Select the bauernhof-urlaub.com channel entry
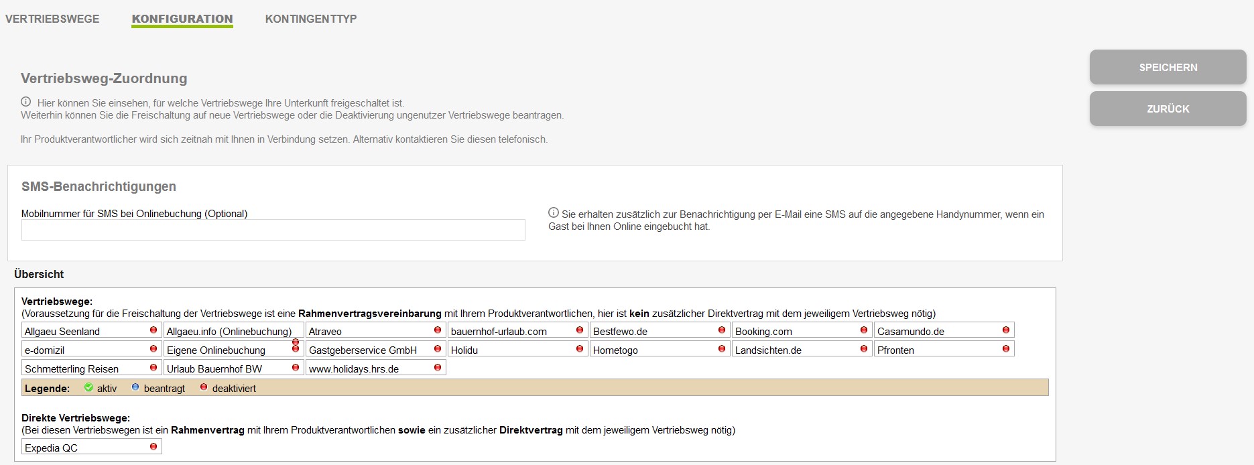 [x=499, y=331]
